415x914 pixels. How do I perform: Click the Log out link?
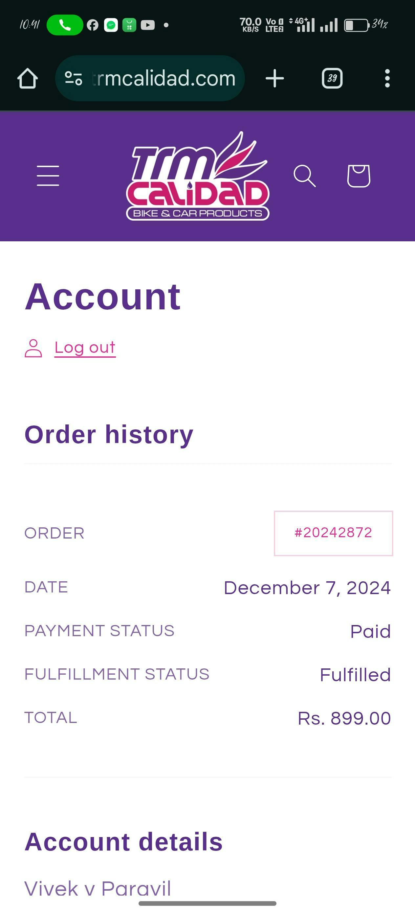click(85, 348)
